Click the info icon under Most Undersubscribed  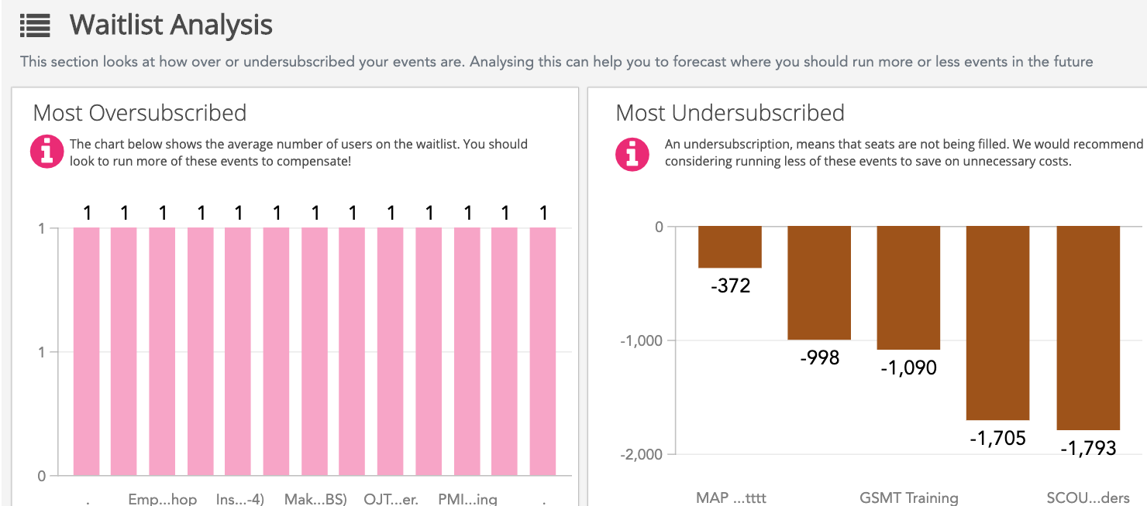[x=632, y=152]
